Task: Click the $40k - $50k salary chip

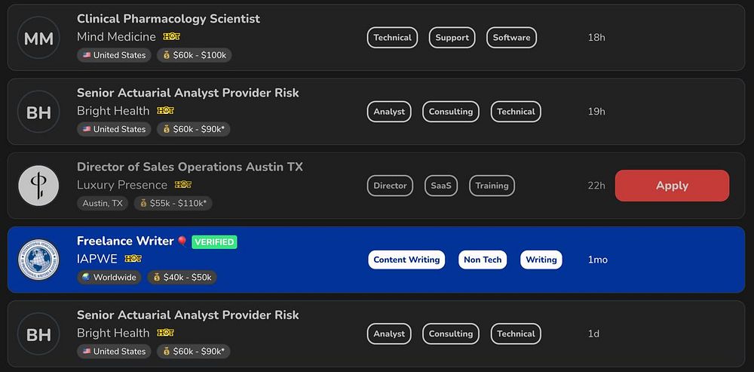Action: click(182, 278)
